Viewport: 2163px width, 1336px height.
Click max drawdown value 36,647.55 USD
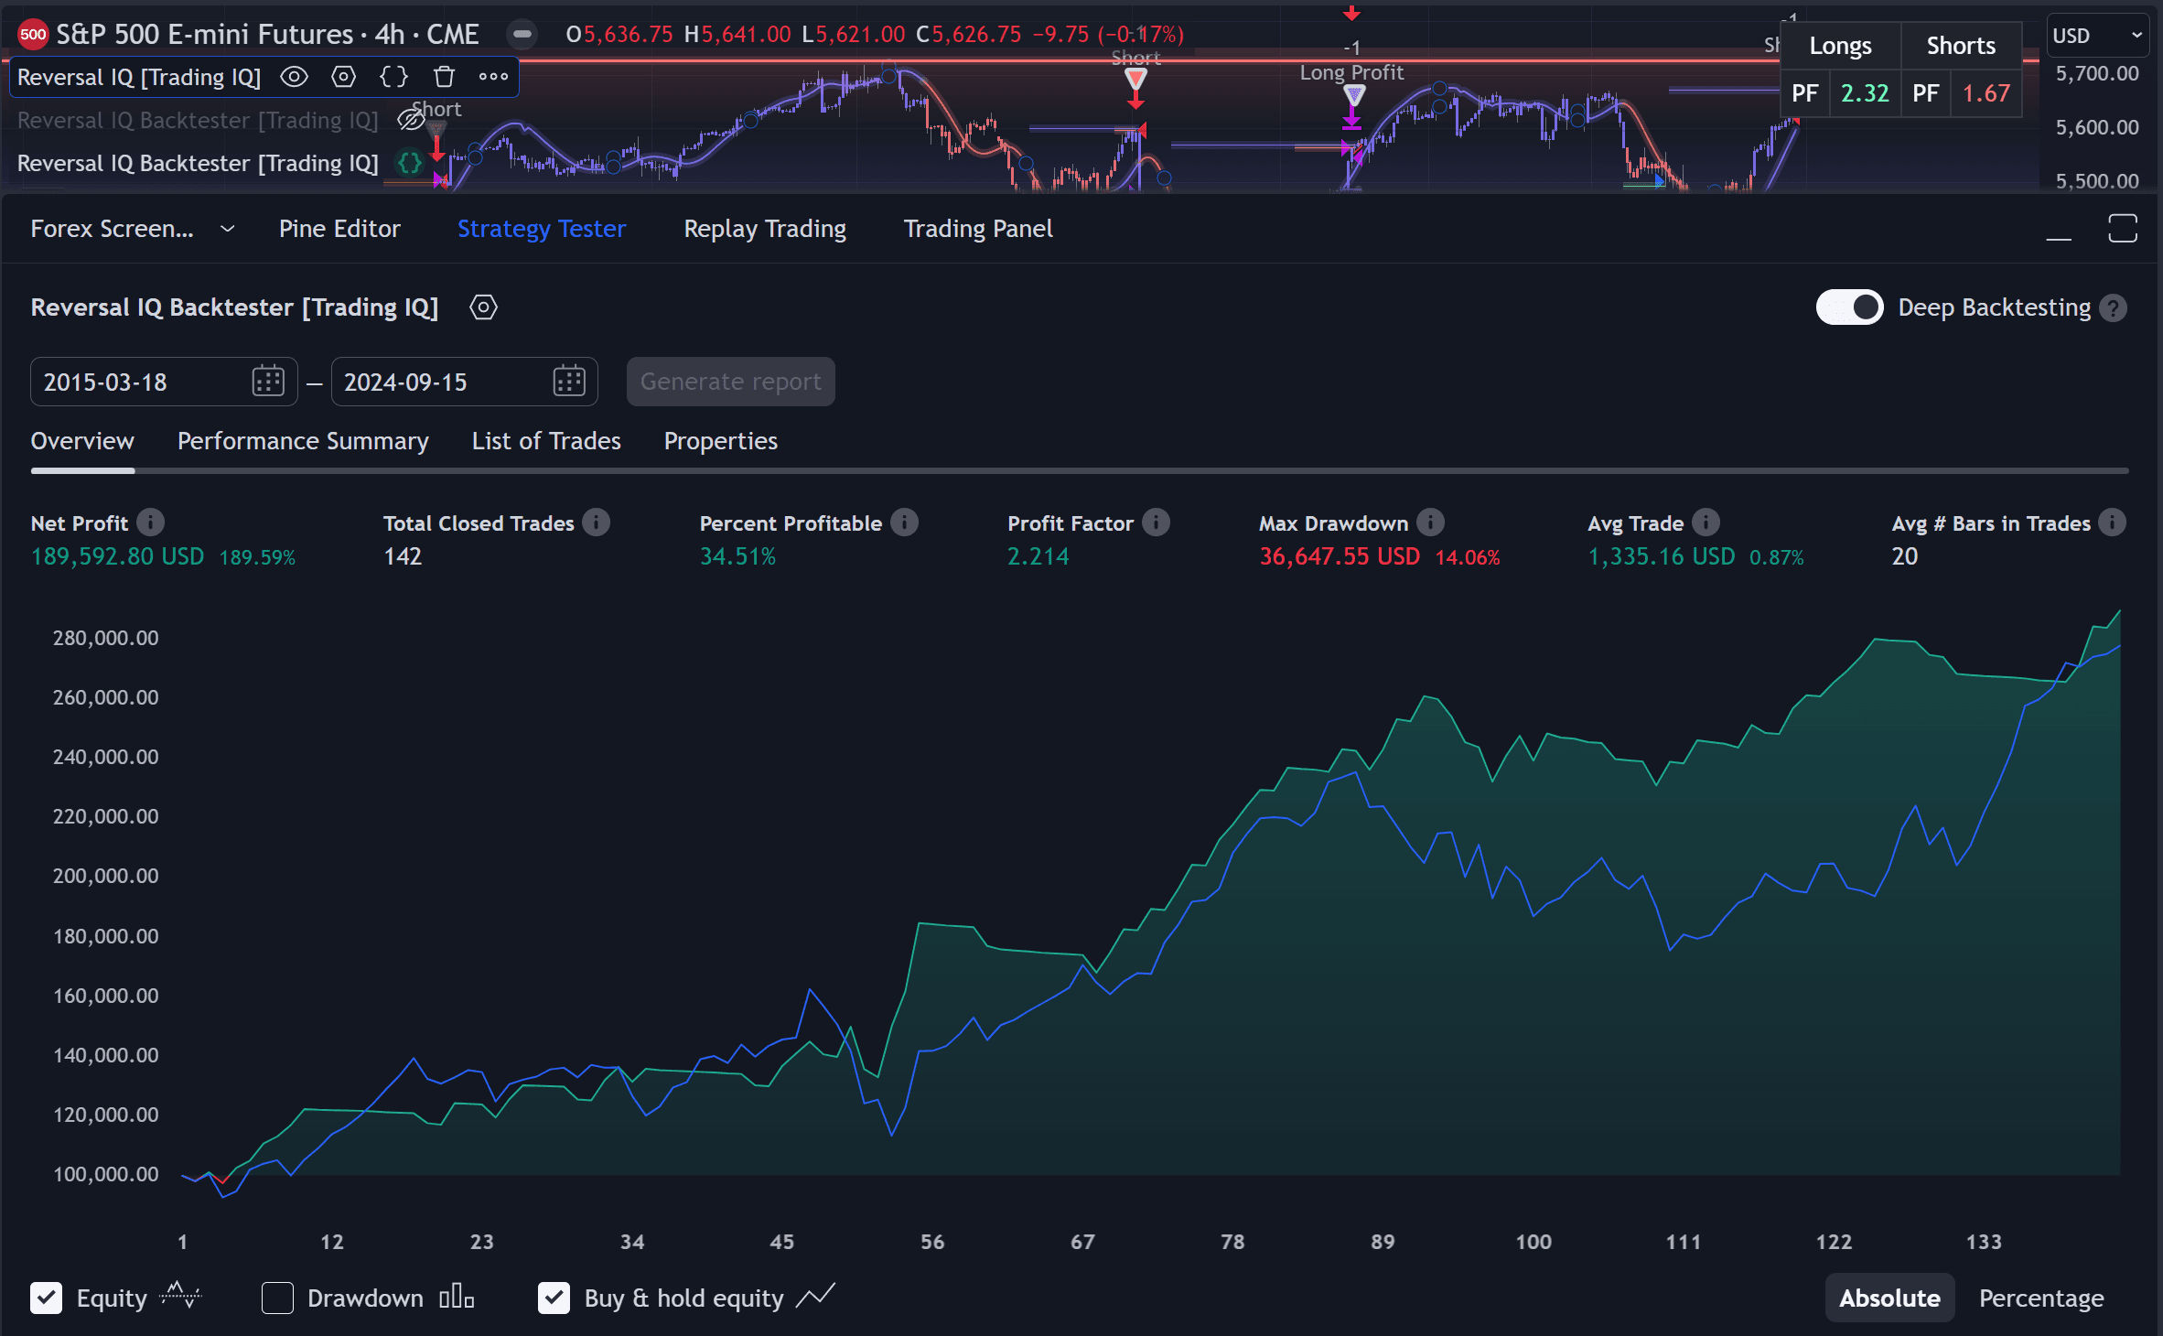(1340, 556)
